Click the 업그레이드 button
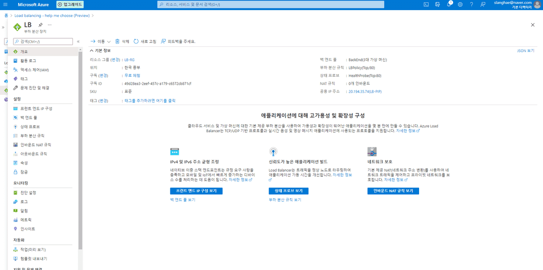The height and width of the screenshot is (270, 543). pyautogui.click(x=70, y=5)
